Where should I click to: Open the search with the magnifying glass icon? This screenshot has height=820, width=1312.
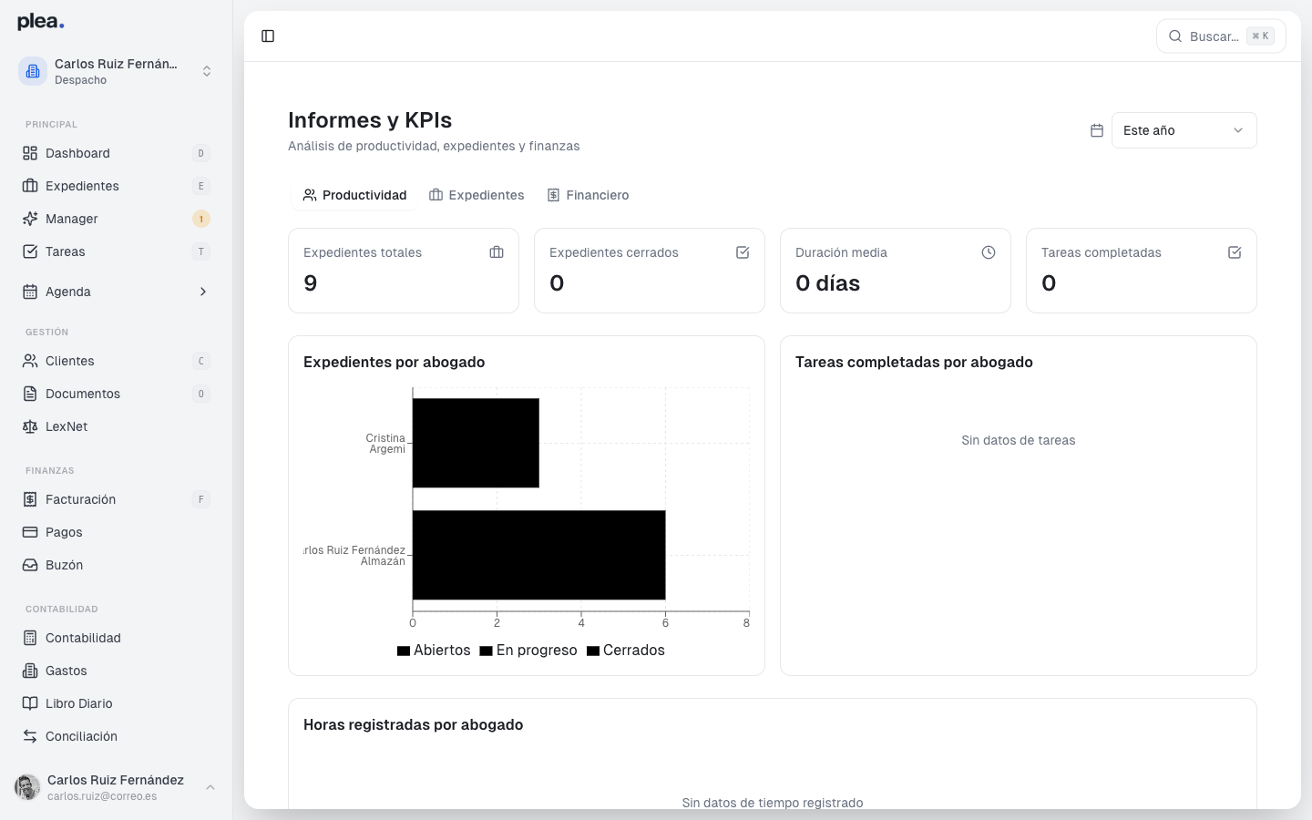[1175, 36]
